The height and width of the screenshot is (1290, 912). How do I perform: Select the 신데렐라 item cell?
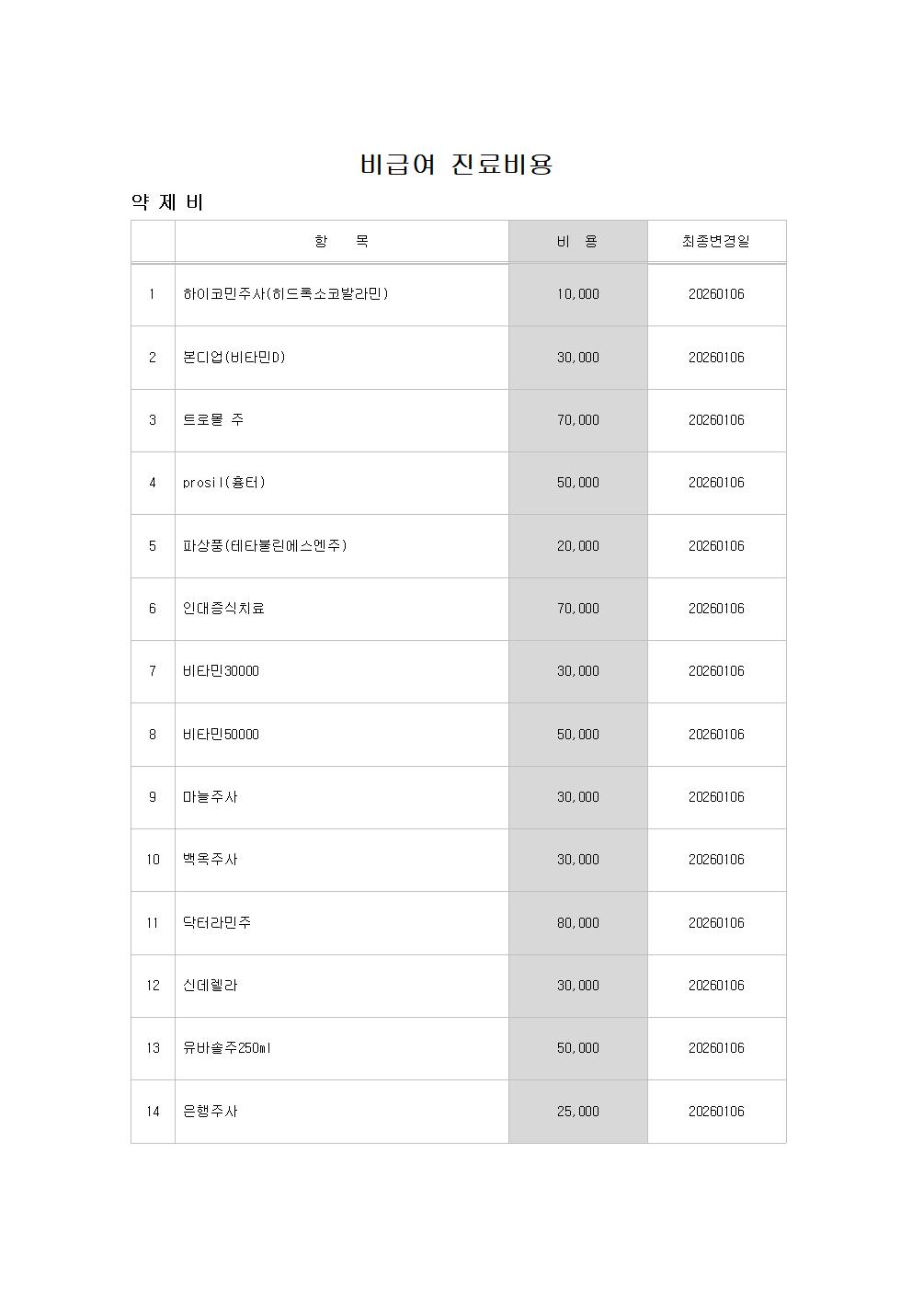[x=211, y=986]
